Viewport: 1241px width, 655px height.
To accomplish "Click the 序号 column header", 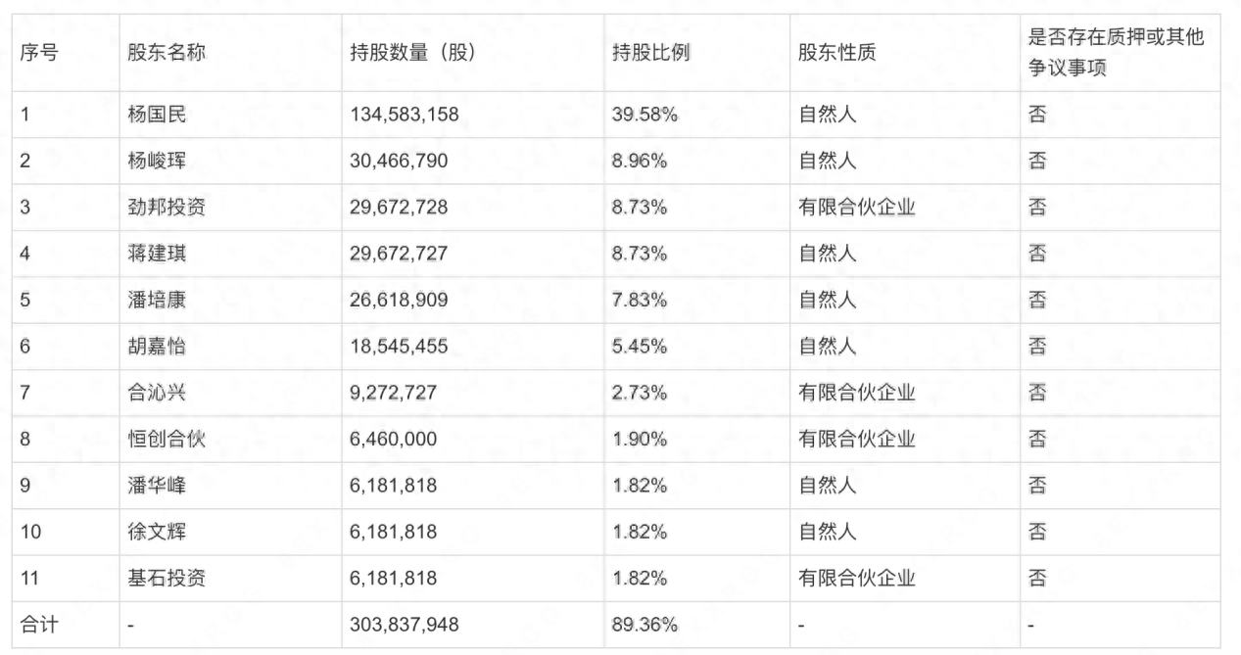I will 38,53.
